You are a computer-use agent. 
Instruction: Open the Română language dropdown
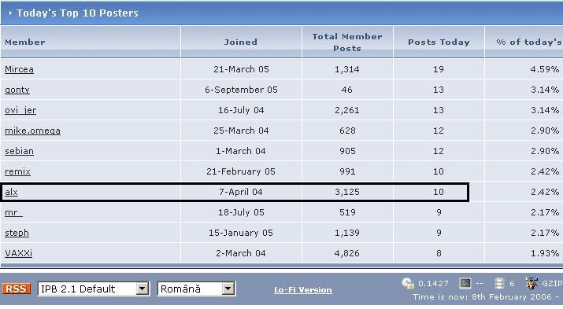pyautogui.click(x=196, y=289)
